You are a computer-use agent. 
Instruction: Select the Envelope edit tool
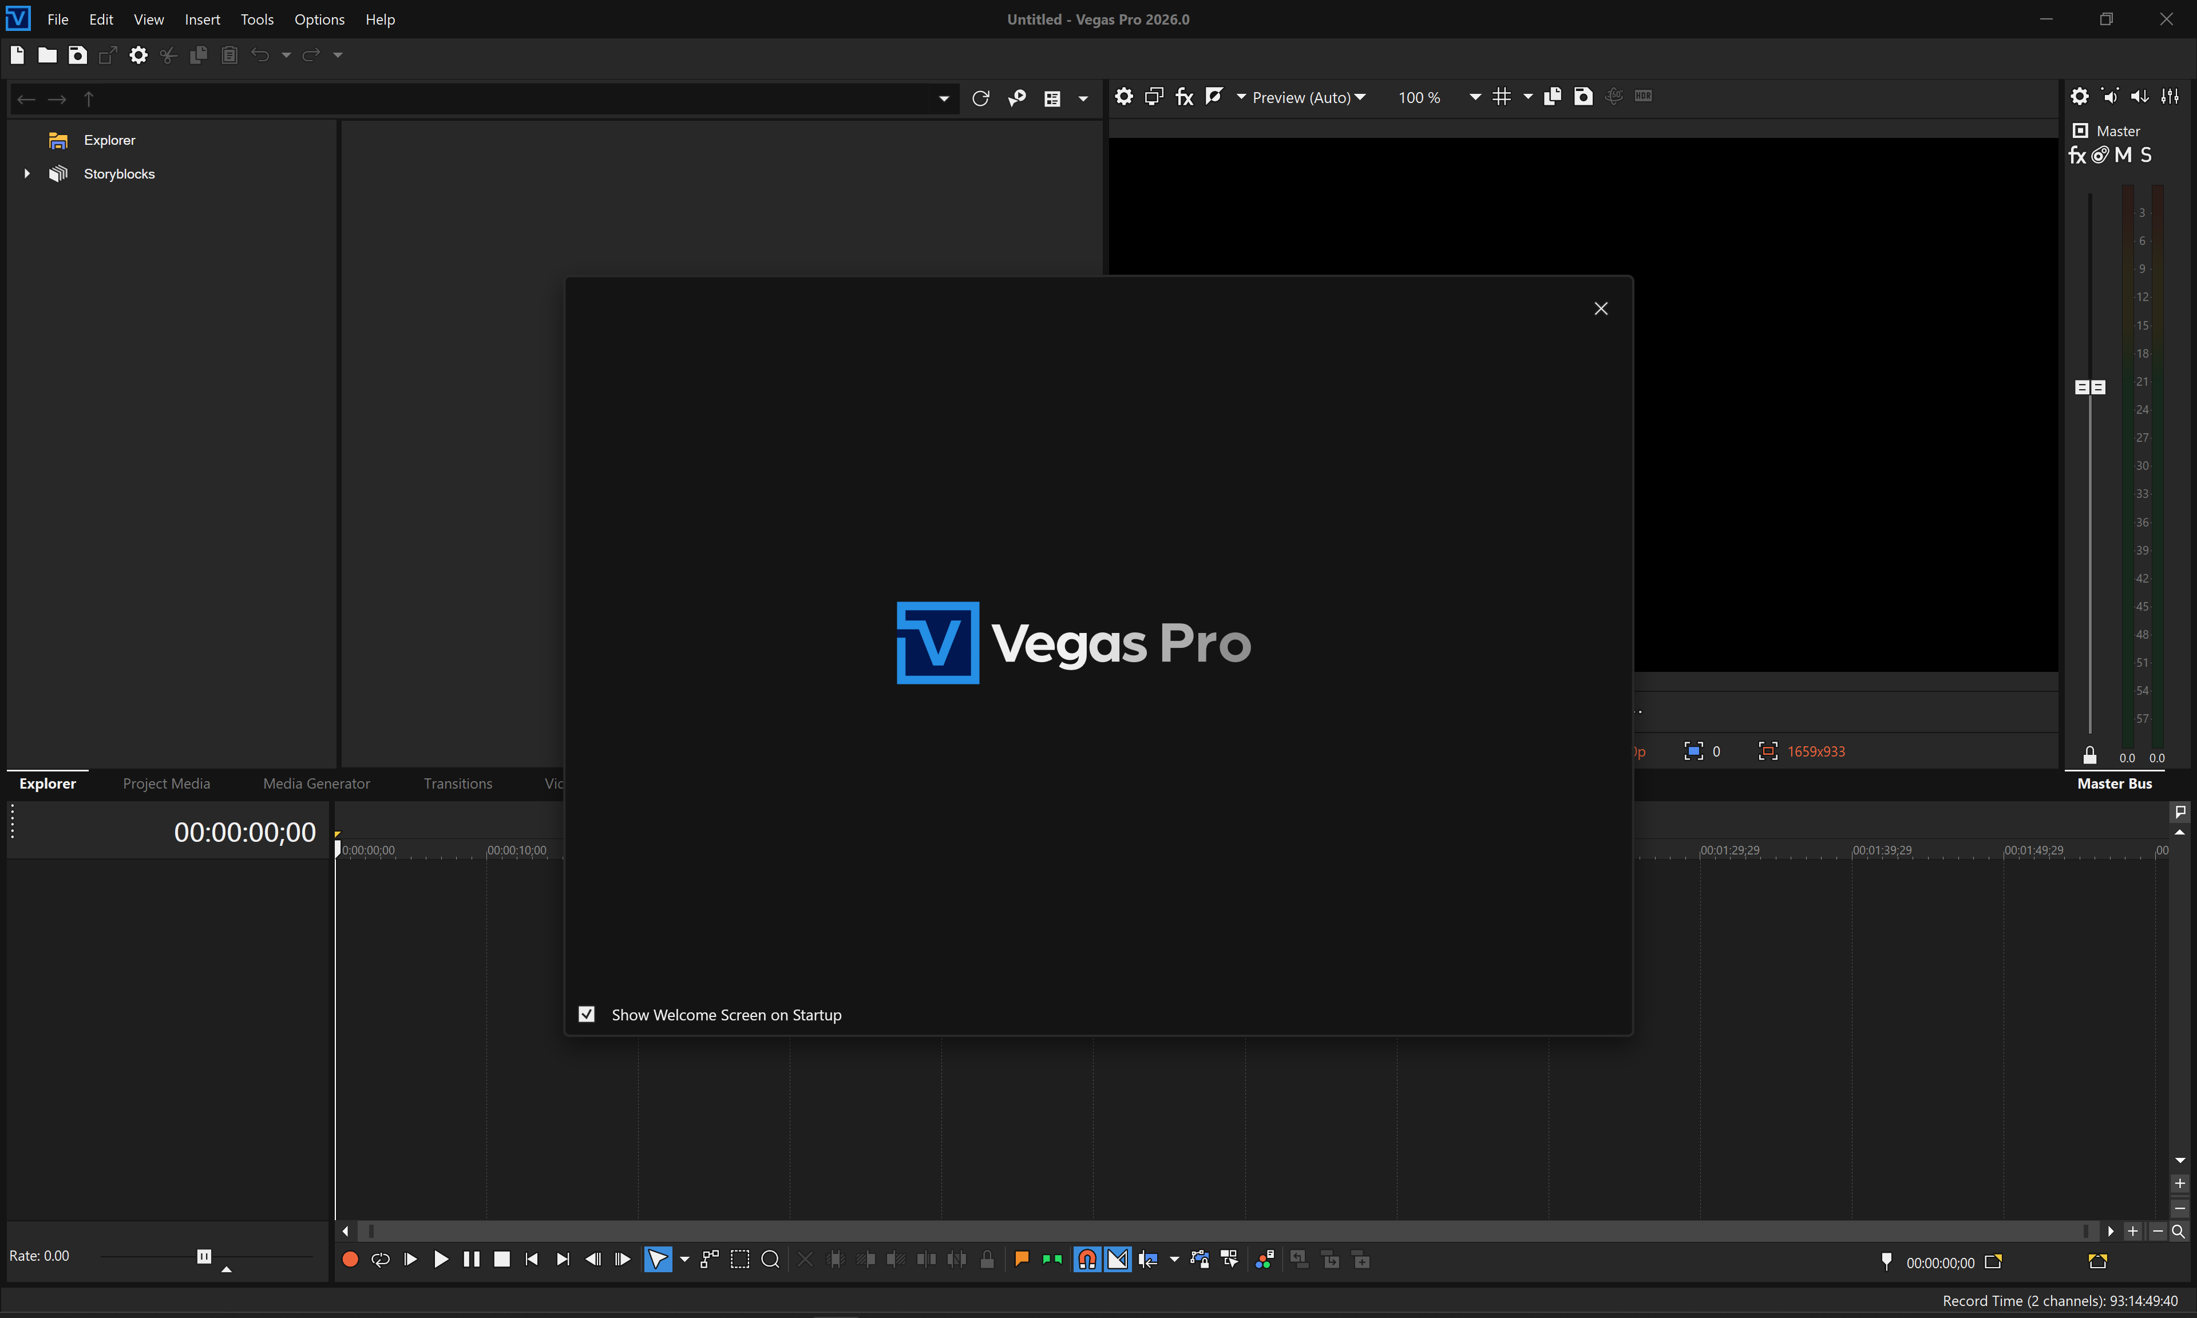coord(710,1260)
